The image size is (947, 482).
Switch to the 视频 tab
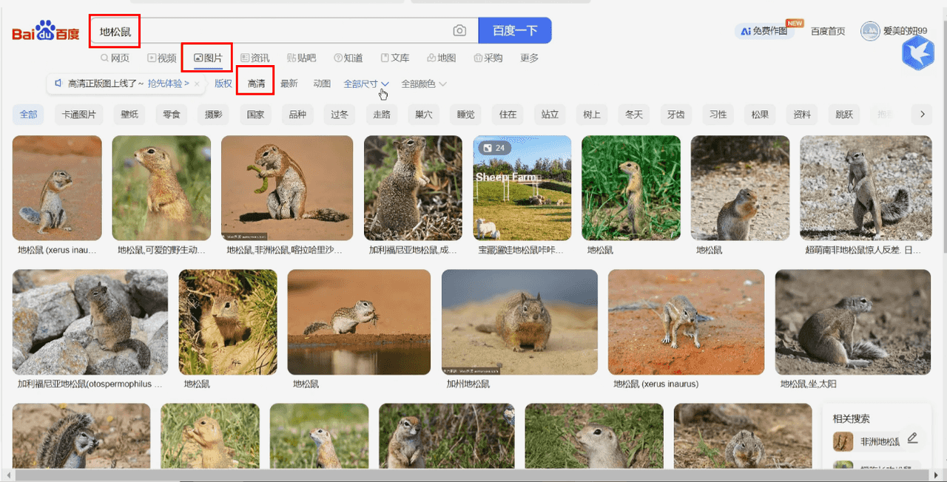click(x=162, y=58)
